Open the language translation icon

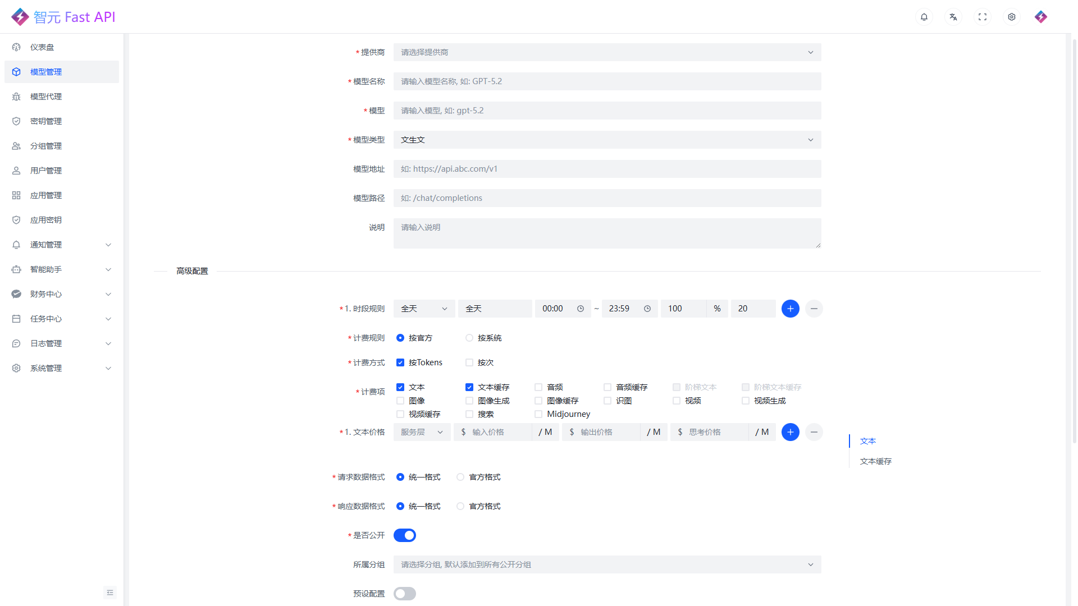point(953,17)
